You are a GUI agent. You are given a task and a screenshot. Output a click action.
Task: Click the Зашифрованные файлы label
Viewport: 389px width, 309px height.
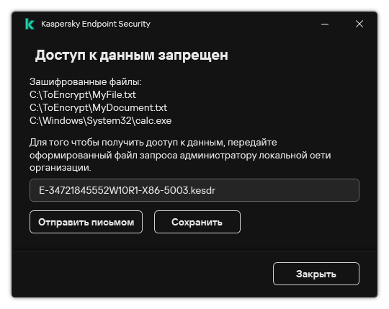point(85,82)
